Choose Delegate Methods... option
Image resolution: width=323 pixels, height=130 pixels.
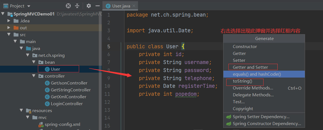[264, 95]
